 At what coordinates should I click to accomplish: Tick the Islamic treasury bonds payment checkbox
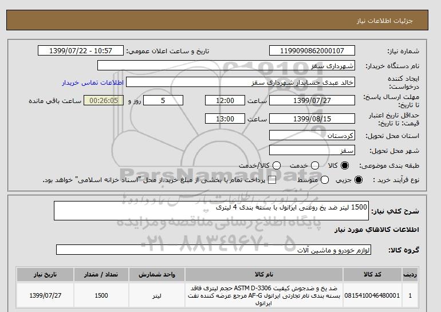pos(272,180)
